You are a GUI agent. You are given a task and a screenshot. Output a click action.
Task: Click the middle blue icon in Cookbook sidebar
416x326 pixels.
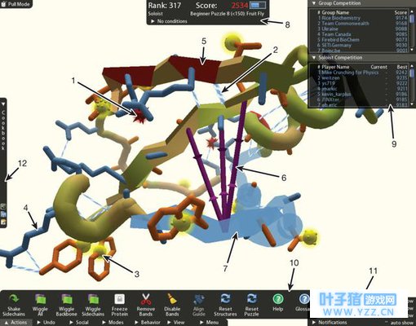(x=3, y=214)
